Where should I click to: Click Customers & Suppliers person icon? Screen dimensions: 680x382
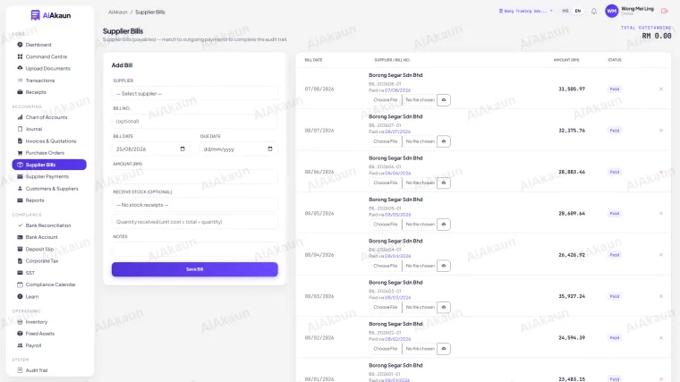tap(20, 189)
